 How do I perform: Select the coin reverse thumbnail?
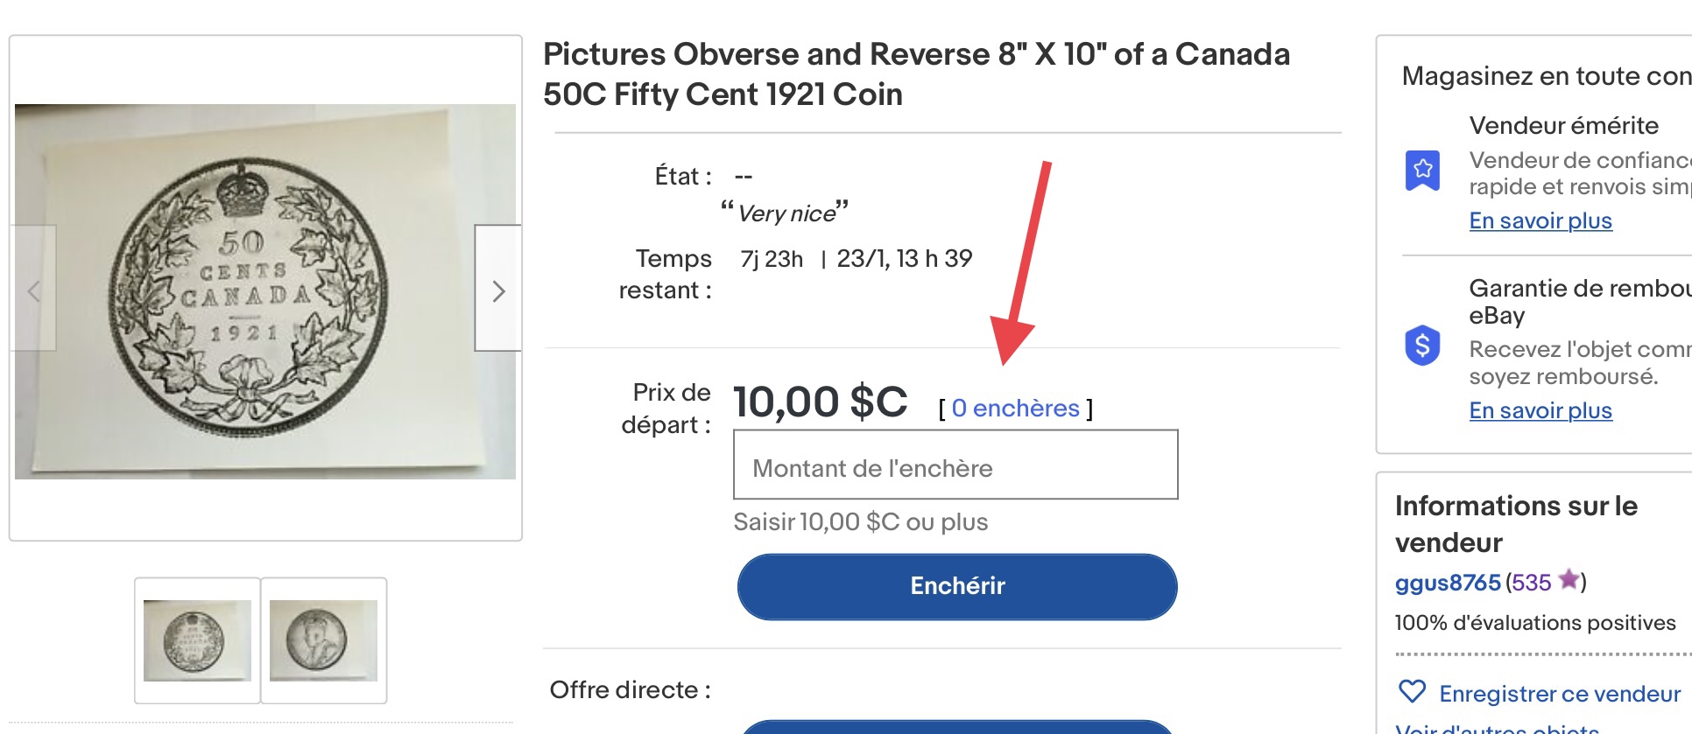click(197, 640)
